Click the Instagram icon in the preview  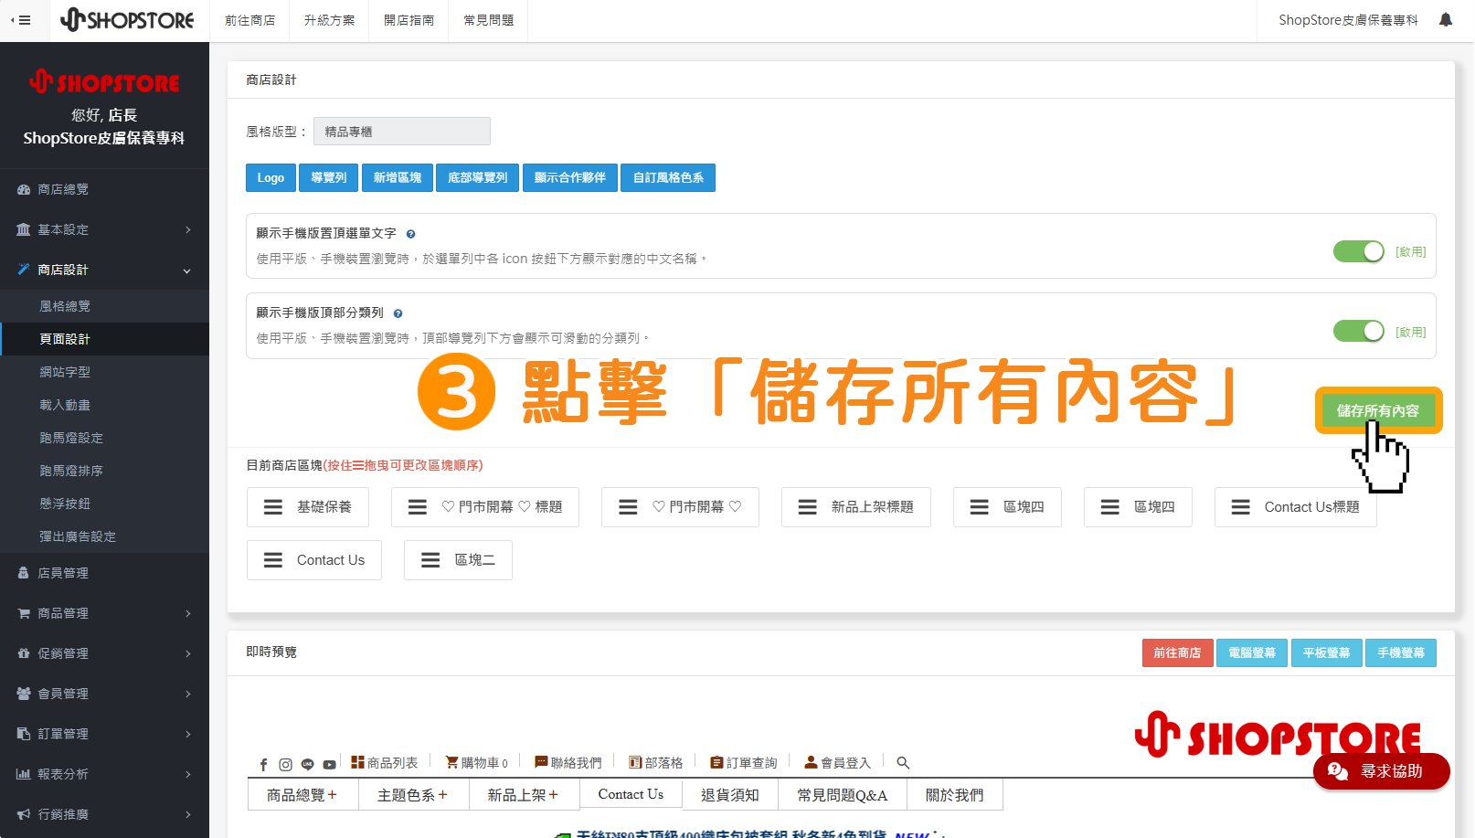[285, 764]
